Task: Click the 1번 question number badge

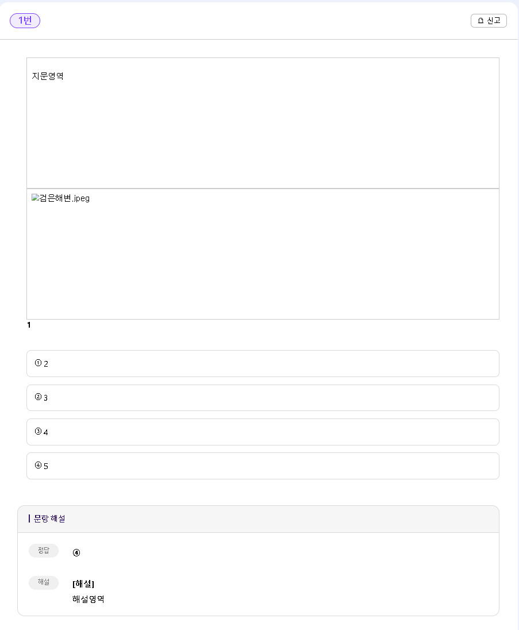Action: tap(25, 21)
